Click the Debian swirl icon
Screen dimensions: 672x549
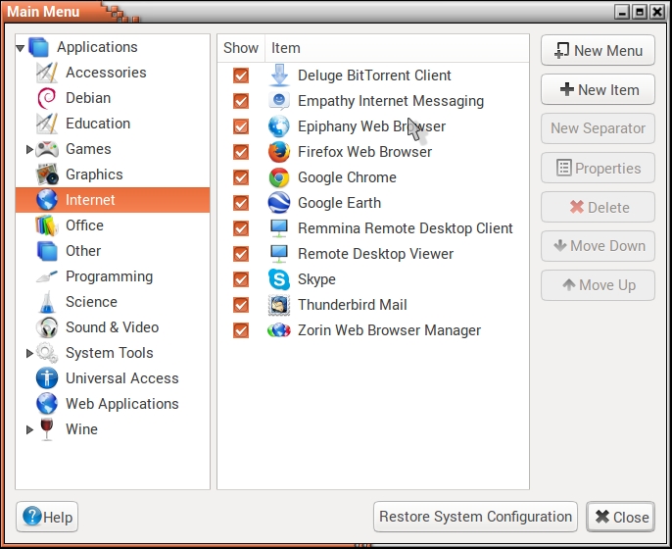(47, 98)
